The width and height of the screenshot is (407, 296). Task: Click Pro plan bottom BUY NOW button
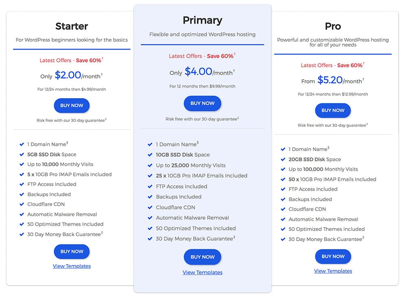coord(333,256)
